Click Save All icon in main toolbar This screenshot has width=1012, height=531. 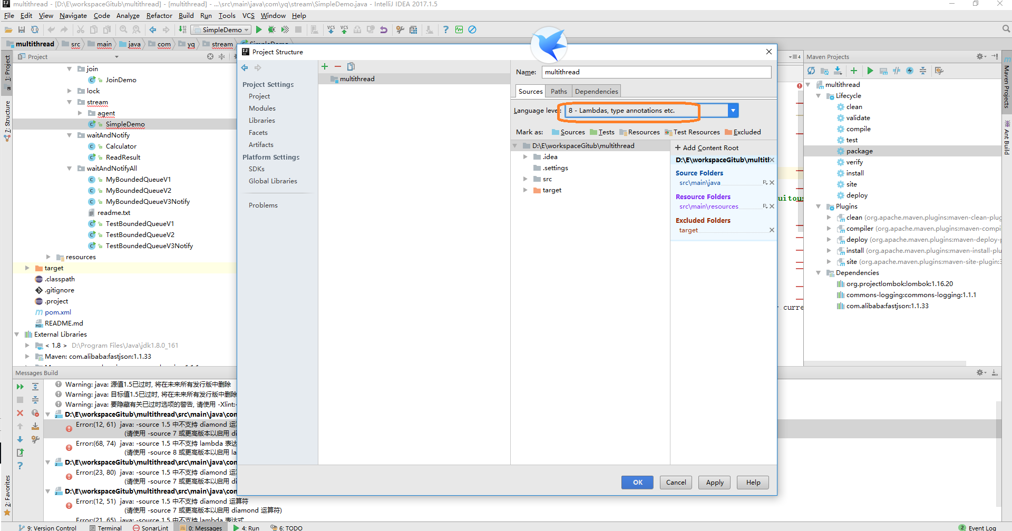click(22, 30)
